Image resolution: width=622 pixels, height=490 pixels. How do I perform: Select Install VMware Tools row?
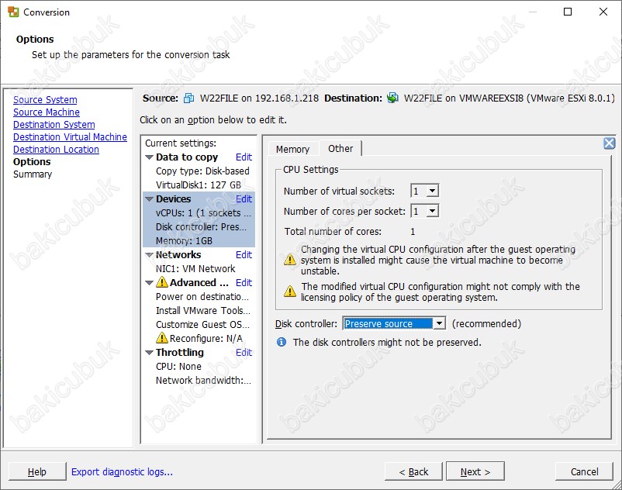203,310
